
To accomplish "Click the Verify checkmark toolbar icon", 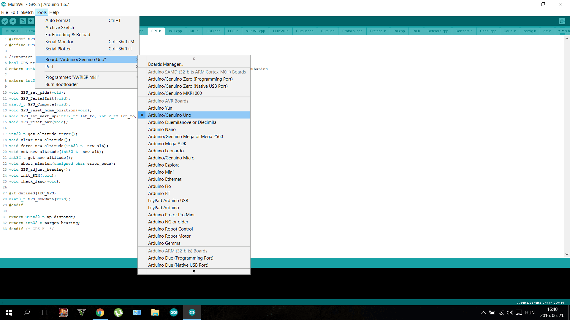I will [x=5, y=21].
